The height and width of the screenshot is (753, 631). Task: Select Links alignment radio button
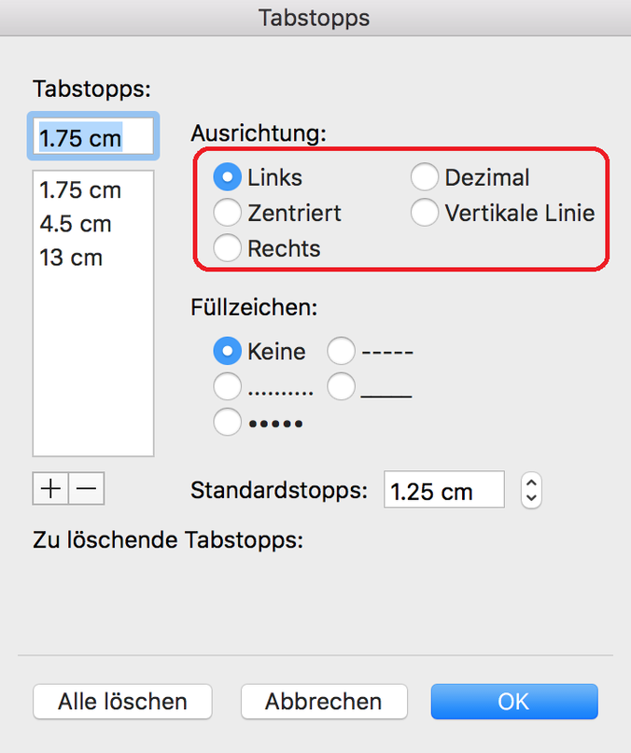[x=227, y=177]
